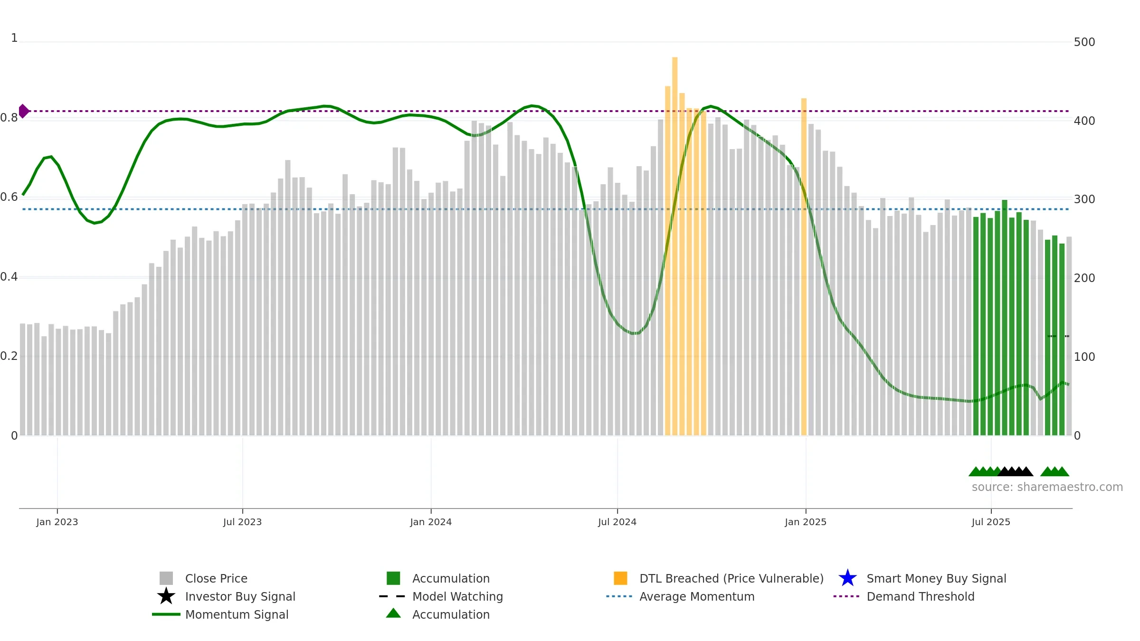Click the Smart Money Buy Signal label
Screen dimensions: 1140x641
(x=936, y=578)
